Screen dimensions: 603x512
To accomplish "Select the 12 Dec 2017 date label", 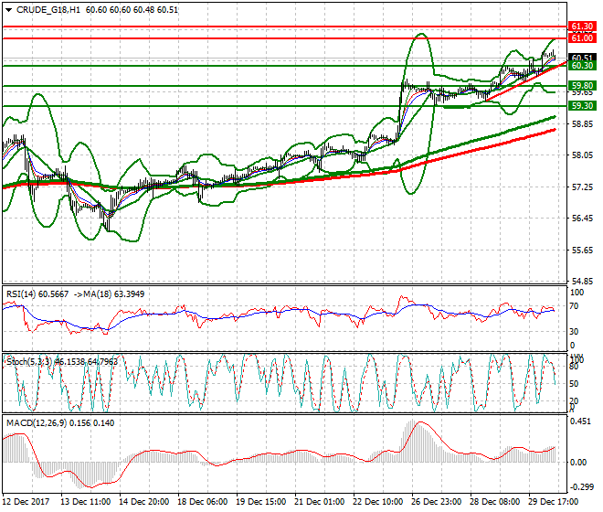I will (x=26, y=502).
